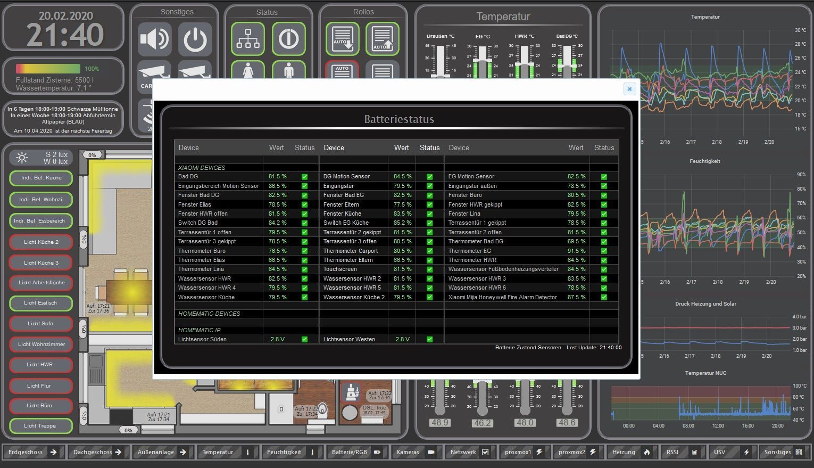This screenshot has height=468, width=814.
Task: Toggle Licht Treppe light
Action: 41,426
